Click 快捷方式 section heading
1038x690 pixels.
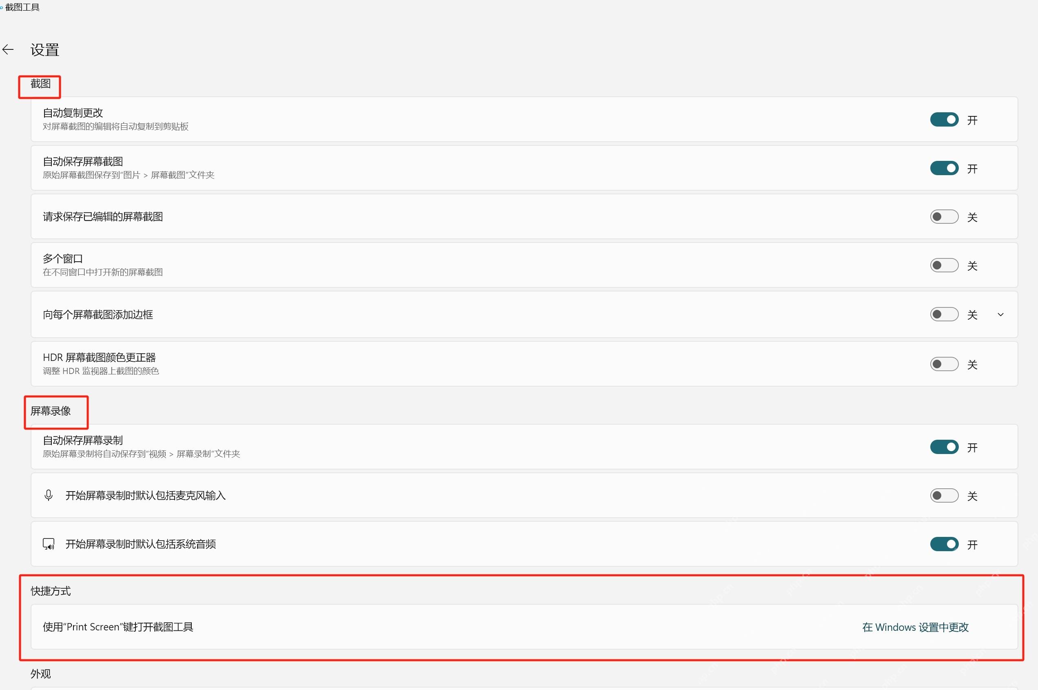(x=51, y=591)
